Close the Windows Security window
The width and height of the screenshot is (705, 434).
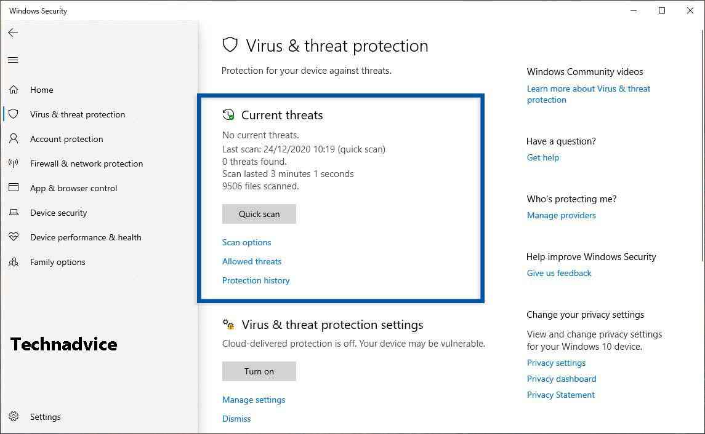tap(690, 10)
